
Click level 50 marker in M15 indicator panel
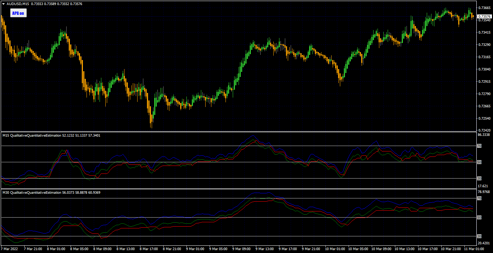pyautogui.click(x=479, y=162)
